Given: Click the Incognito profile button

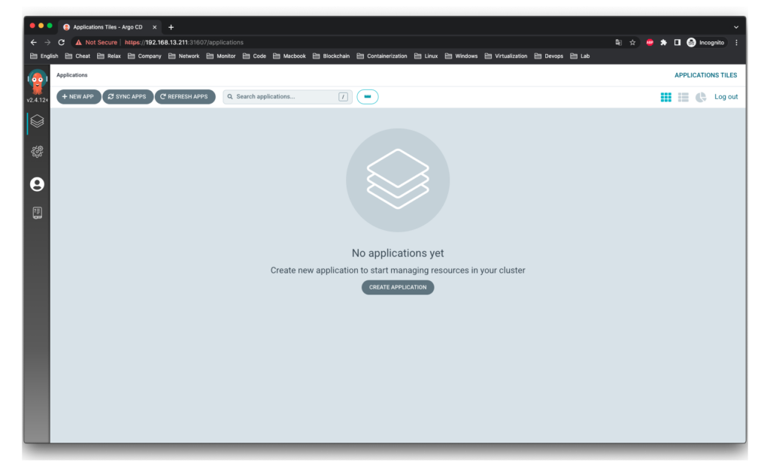Looking at the screenshot, I should [705, 43].
